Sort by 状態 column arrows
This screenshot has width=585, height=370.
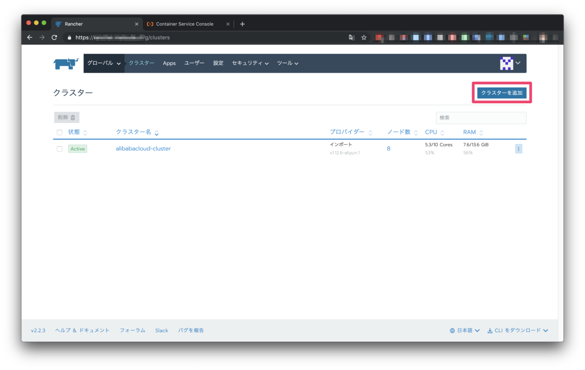[x=85, y=133]
